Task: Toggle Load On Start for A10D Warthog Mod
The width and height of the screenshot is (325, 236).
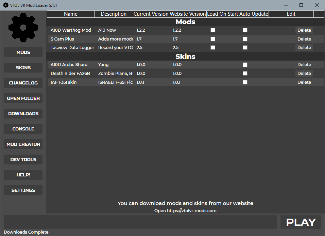Action: 213,30
